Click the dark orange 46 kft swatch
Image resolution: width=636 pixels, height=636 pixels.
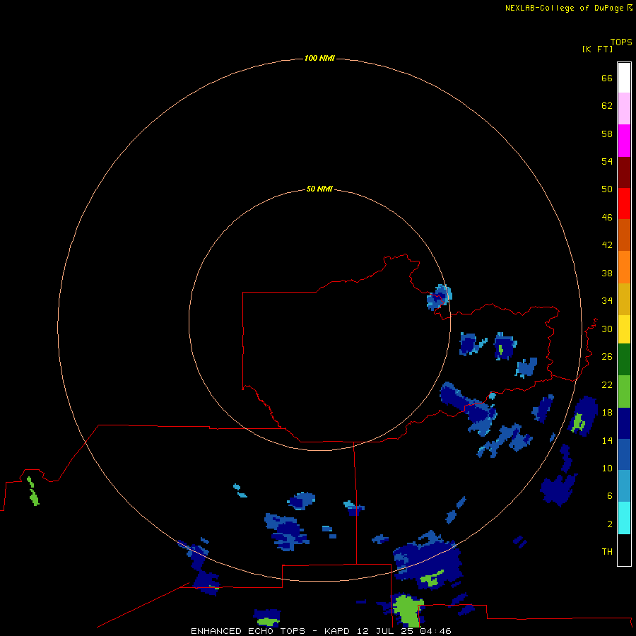(624, 235)
